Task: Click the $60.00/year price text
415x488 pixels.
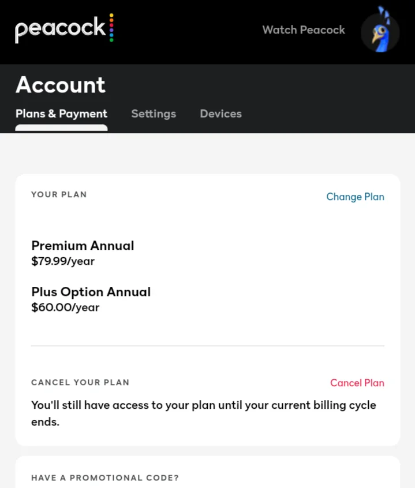Action: (66, 307)
